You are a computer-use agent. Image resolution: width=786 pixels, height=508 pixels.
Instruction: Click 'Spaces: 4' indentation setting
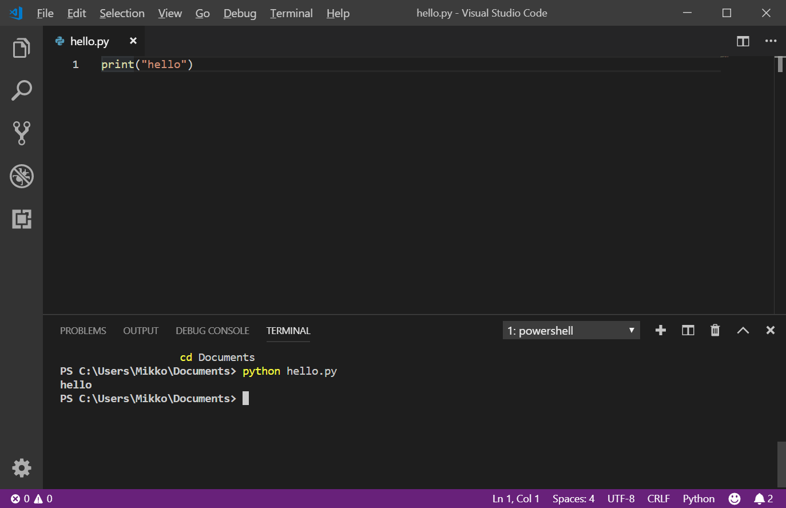pyautogui.click(x=573, y=499)
